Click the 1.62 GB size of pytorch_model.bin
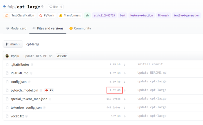This screenshot has width=203, height=125. (x=115, y=90)
